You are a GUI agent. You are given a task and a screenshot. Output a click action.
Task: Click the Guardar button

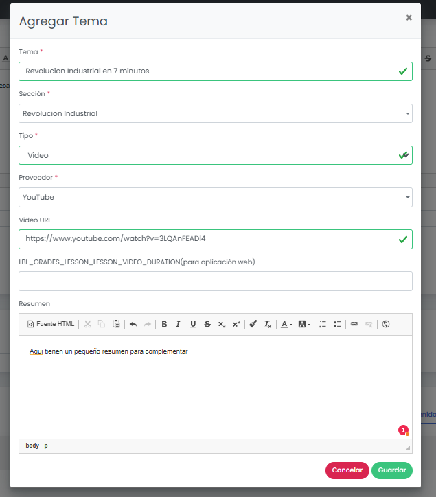click(392, 470)
